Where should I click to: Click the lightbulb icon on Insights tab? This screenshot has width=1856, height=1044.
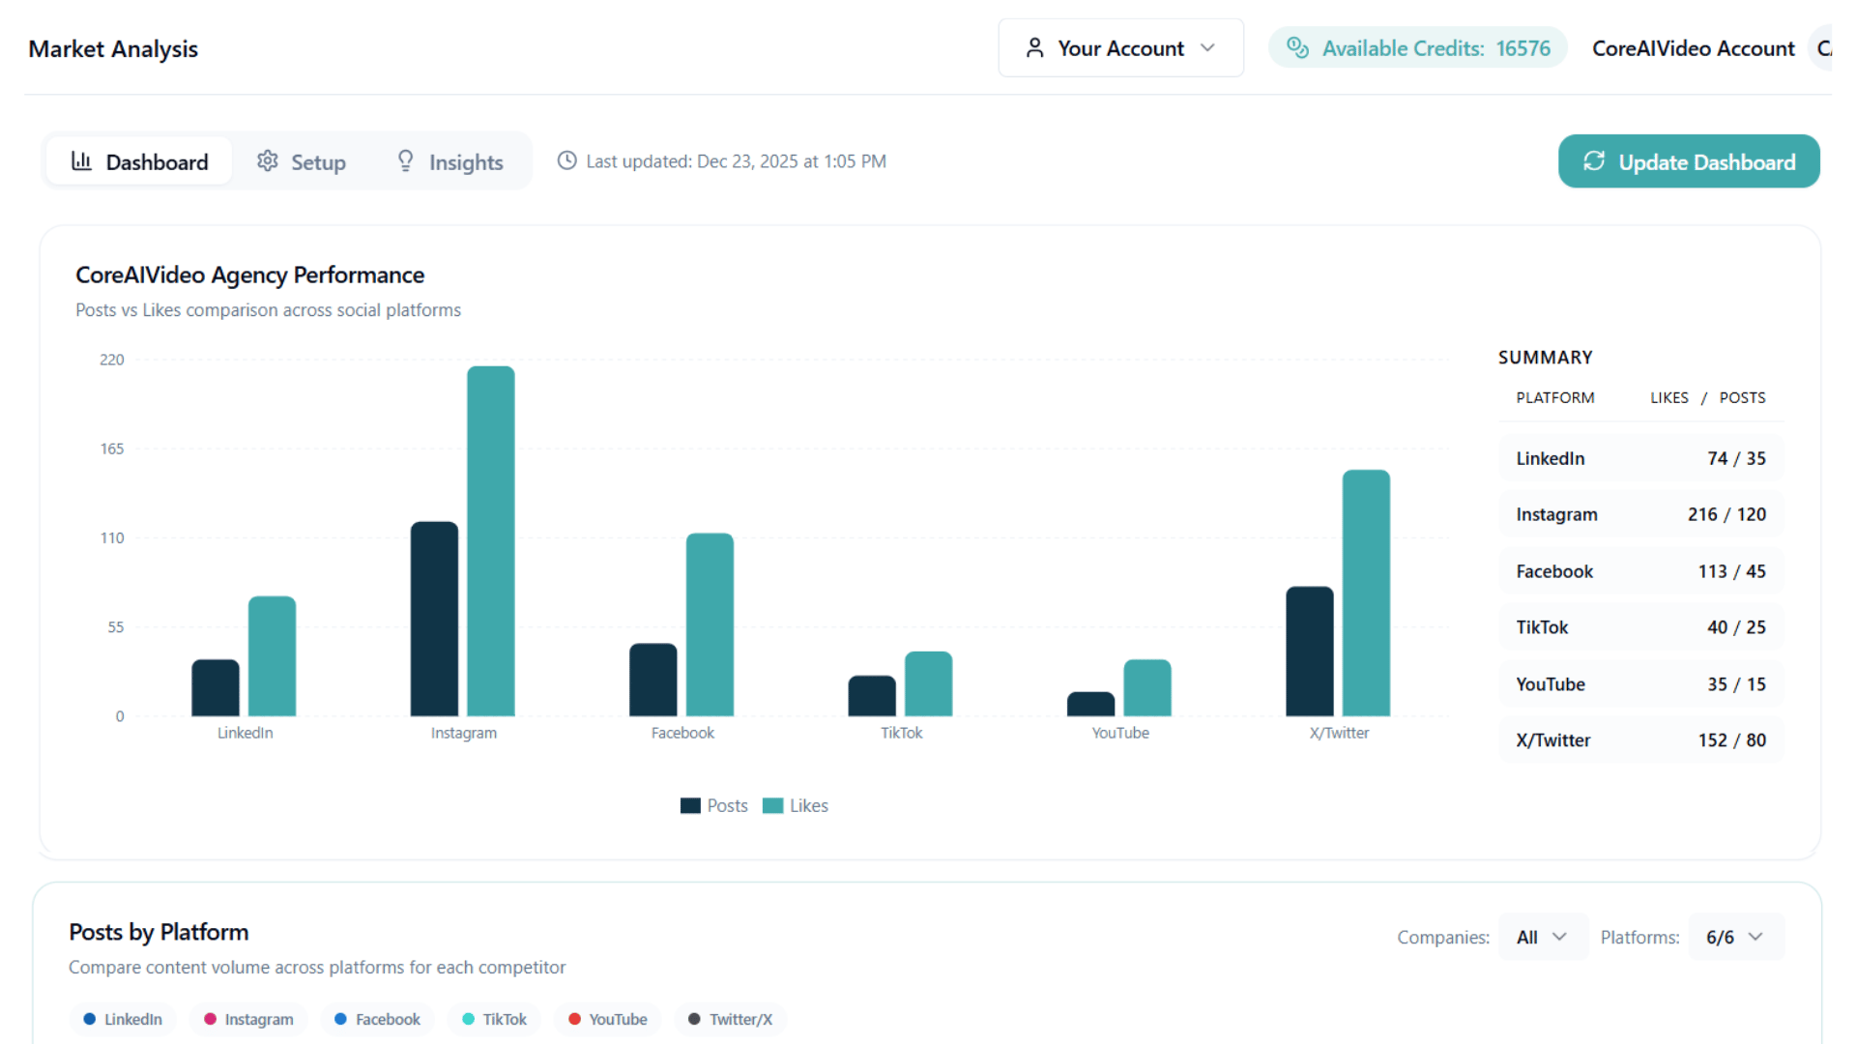pyautogui.click(x=406, y=161)
